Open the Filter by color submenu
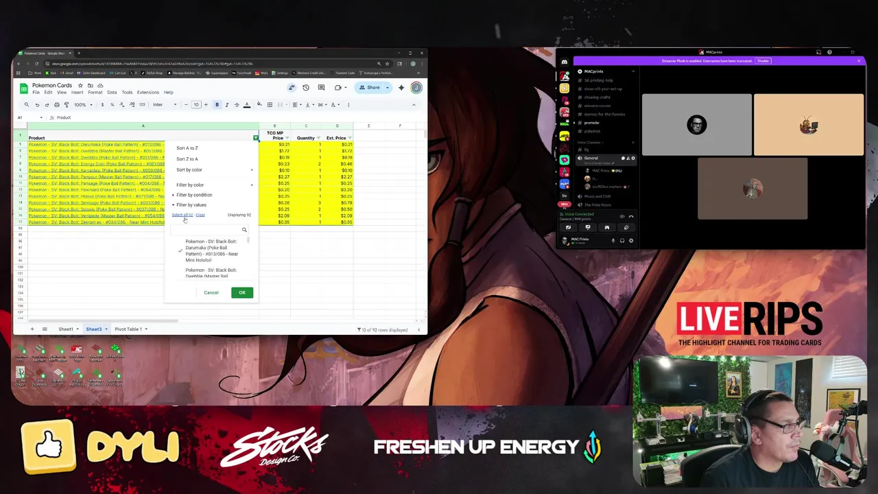This screenshot has width=878, height=494. (x=213, y=185)
